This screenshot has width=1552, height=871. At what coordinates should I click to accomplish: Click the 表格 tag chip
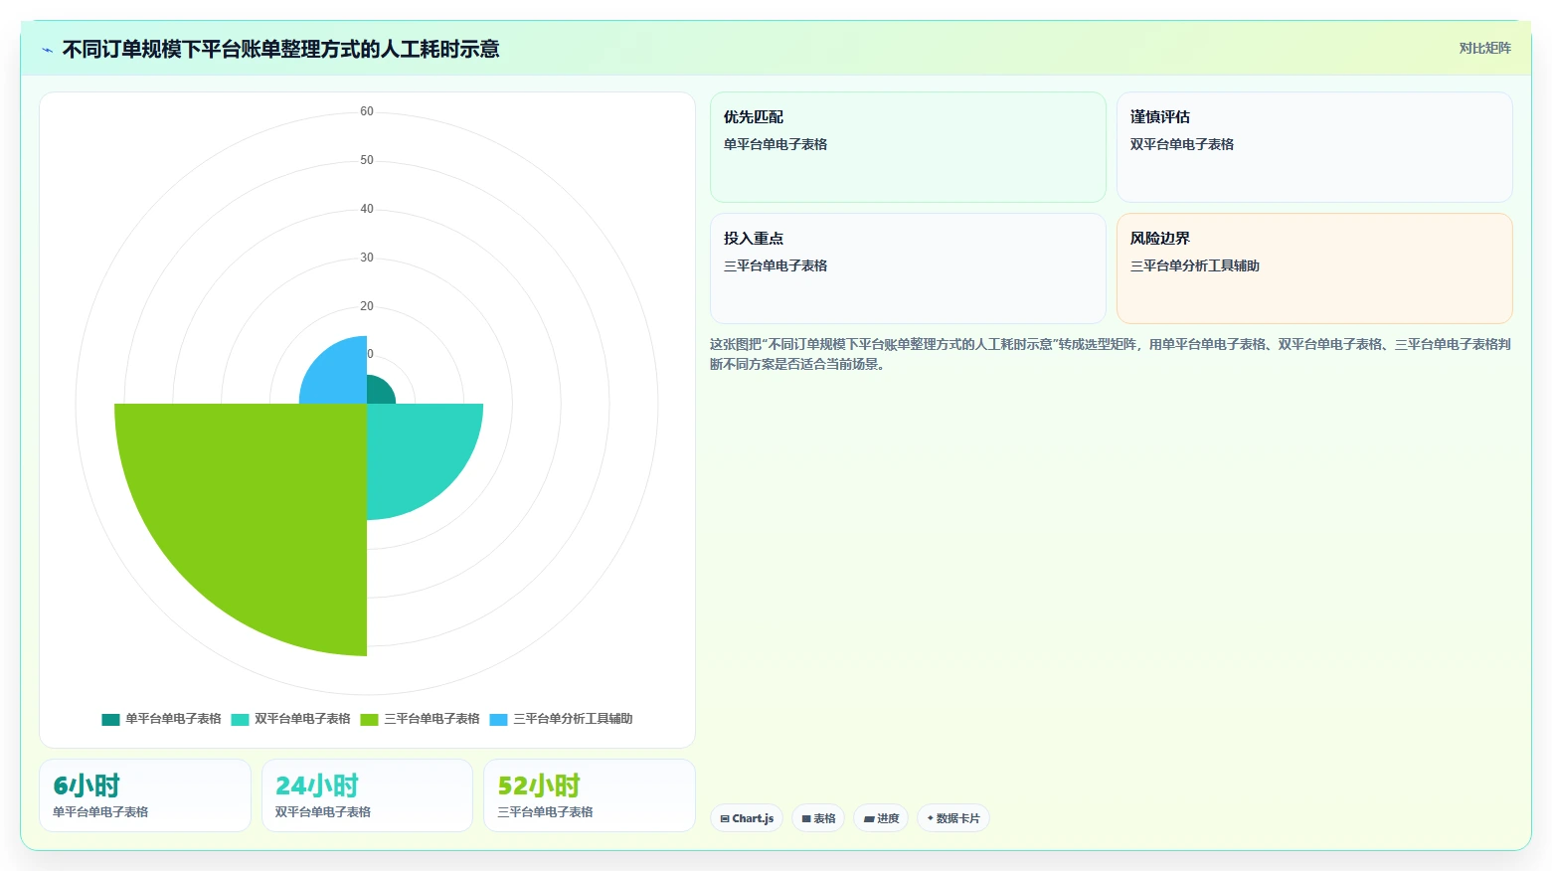(x=818, y=818)
